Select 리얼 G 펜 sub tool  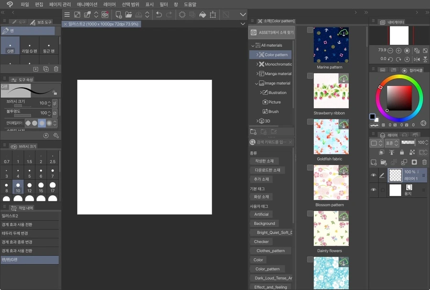(29, 46)
